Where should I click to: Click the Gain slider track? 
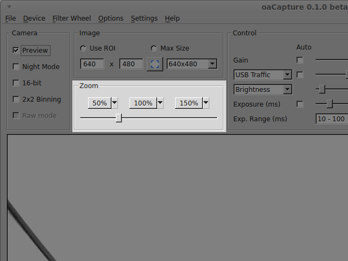[x=332, y=60]
